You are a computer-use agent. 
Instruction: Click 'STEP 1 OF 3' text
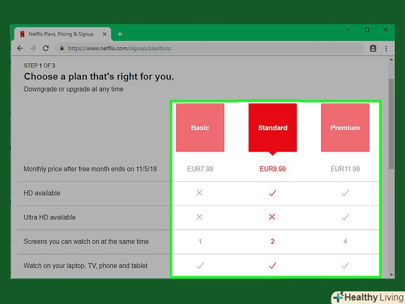[39, 66]
